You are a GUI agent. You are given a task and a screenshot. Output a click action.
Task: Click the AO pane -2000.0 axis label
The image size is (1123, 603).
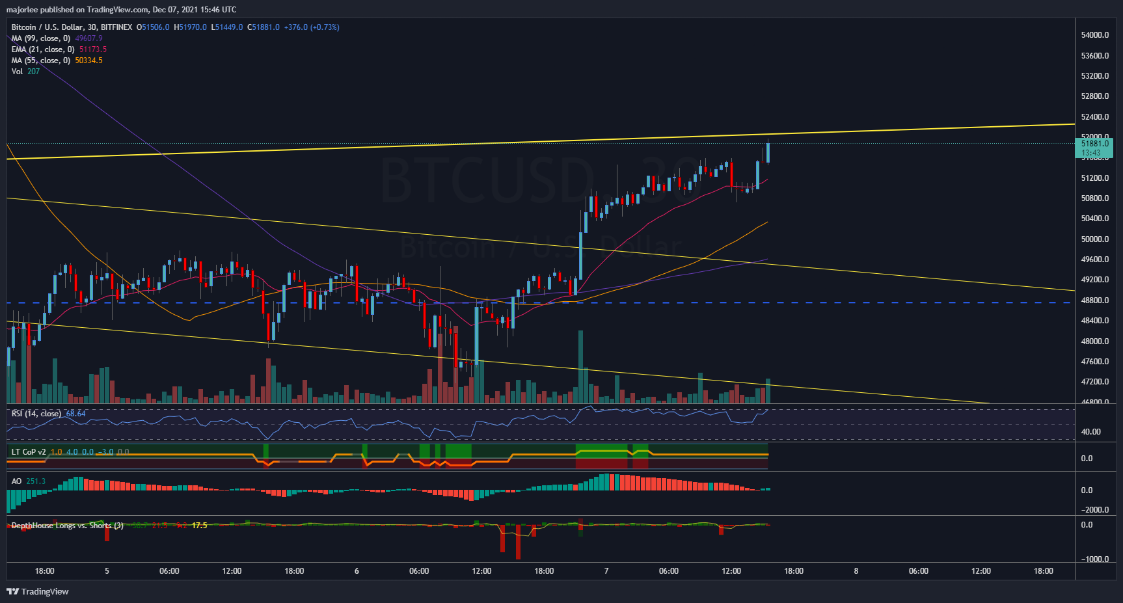click(x=1095, y=510)
